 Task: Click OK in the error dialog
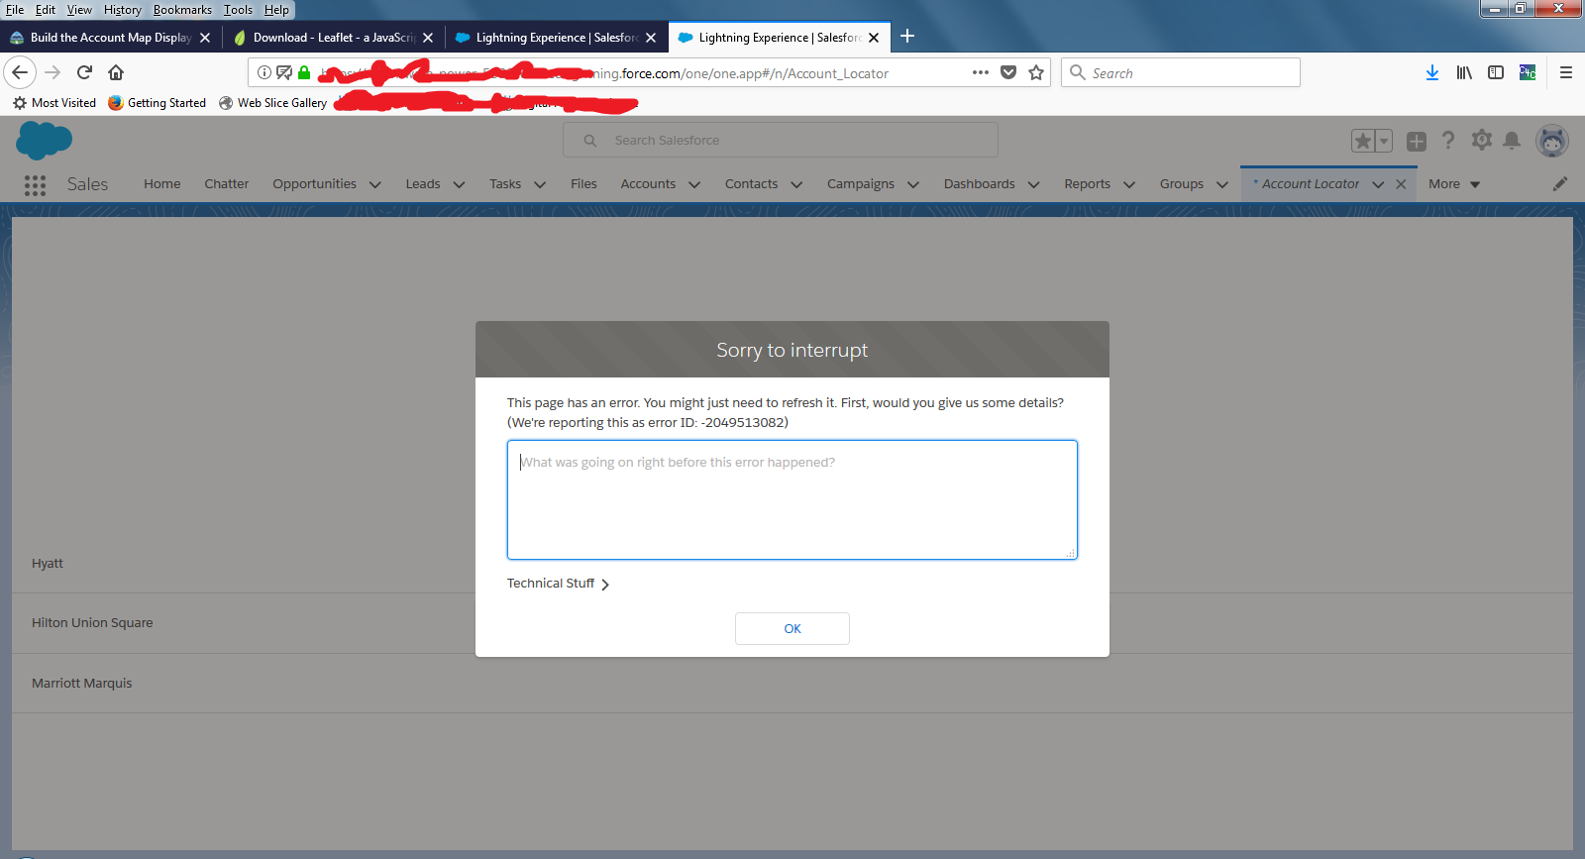(792, 628)
